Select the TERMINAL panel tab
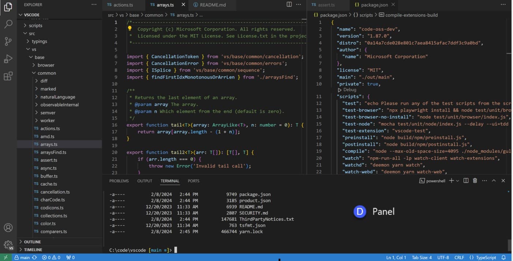The height and width of the screenshot is (261, 513). click(170, 181)
